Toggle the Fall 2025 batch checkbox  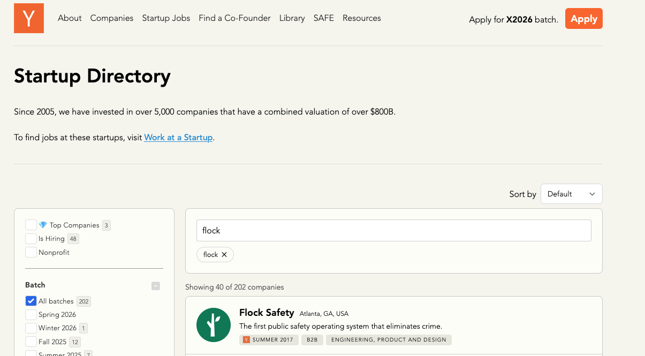(x=31, y=342)
